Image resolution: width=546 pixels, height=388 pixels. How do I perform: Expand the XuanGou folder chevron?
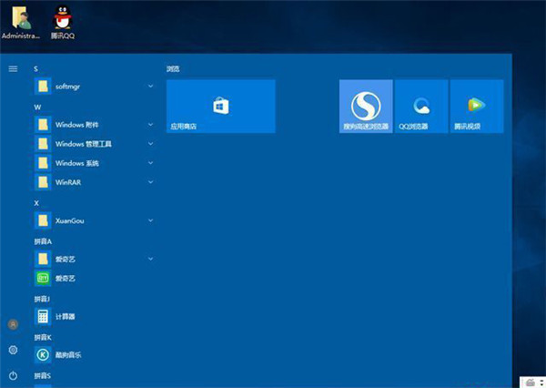(x=151, y=220)
